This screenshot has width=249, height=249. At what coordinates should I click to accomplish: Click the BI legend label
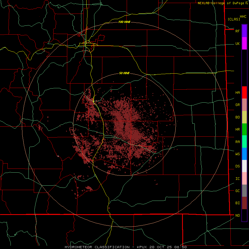tap(237, 203)
